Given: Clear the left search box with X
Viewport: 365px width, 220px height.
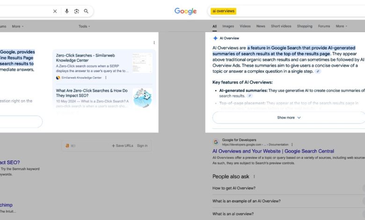Looking at the screenshot, I should (x=55, y=11).
